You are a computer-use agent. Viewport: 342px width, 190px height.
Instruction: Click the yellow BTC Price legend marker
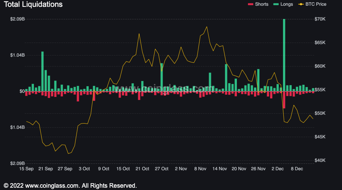pos(301,4)
